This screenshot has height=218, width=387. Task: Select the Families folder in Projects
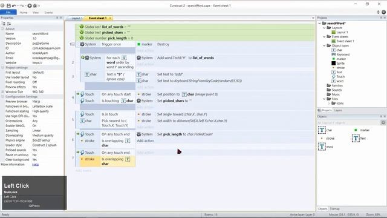point(334,85)
